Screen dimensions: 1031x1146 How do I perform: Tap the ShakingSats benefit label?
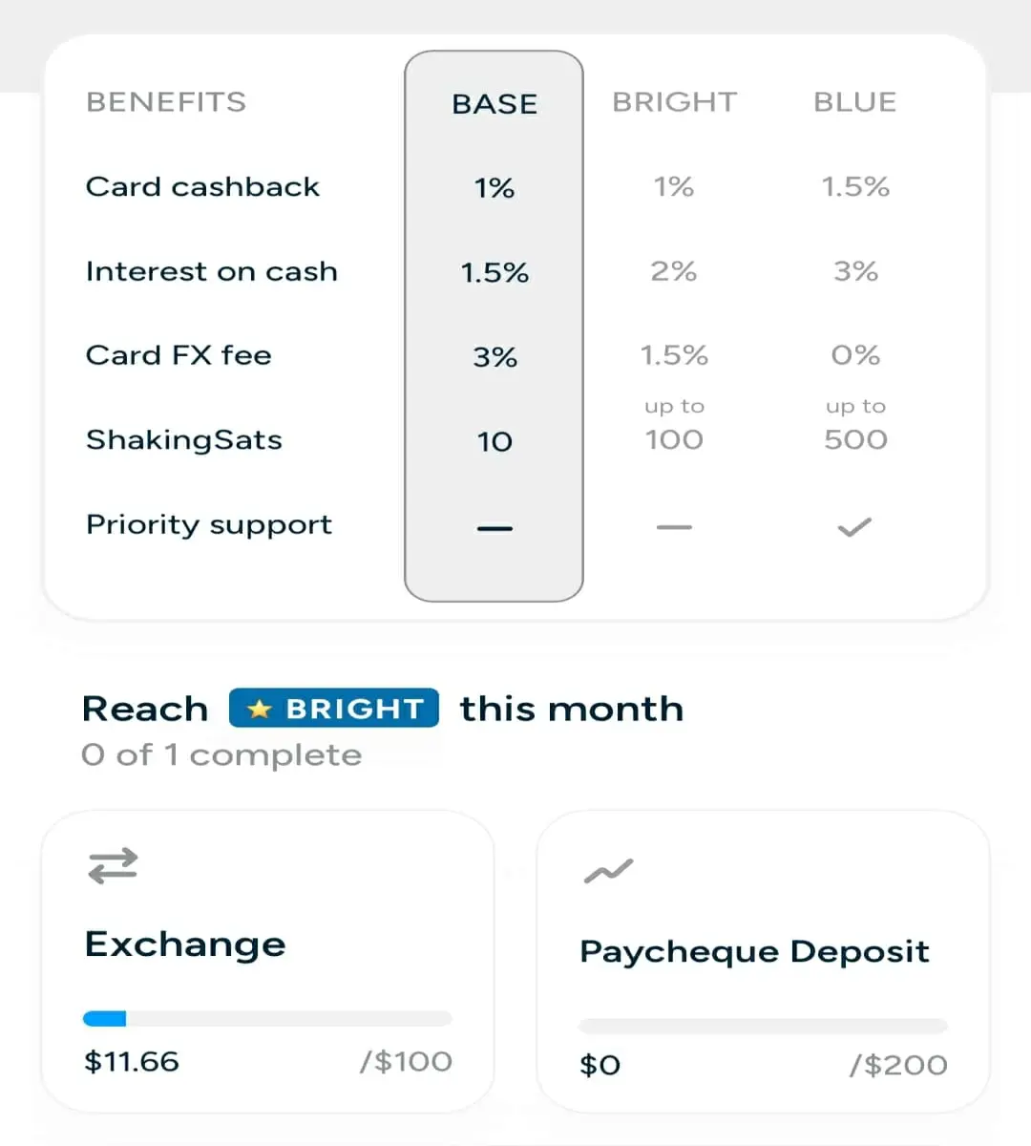click(184, 439)
